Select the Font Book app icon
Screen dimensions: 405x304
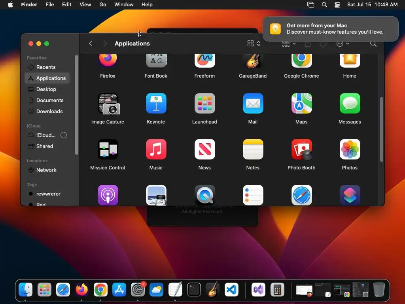tap(156, 61)
